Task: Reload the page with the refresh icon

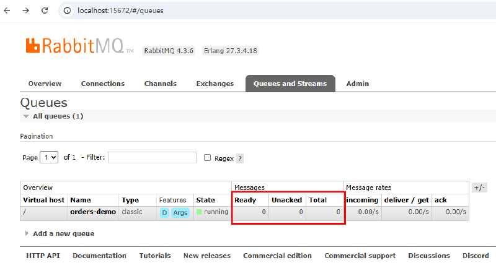Action: click(x=45, y=11)
